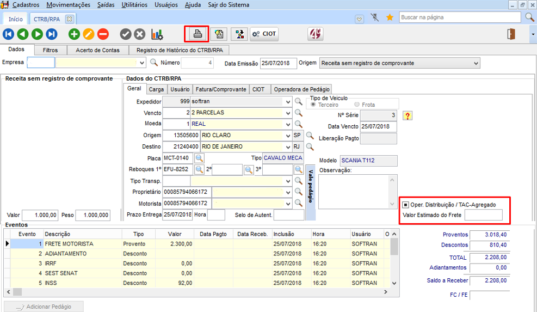Select the Frota vehicle type radio
This screenshot has width=537, height=312.
(x=357, y=105)
